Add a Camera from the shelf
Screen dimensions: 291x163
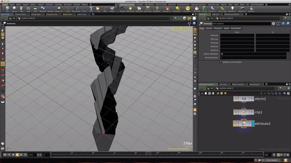122,9
